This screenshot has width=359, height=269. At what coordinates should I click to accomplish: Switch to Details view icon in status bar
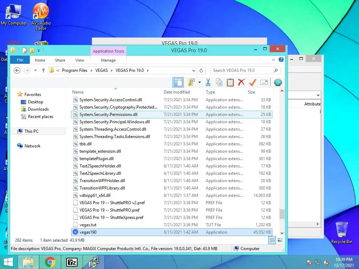[272, 240]
